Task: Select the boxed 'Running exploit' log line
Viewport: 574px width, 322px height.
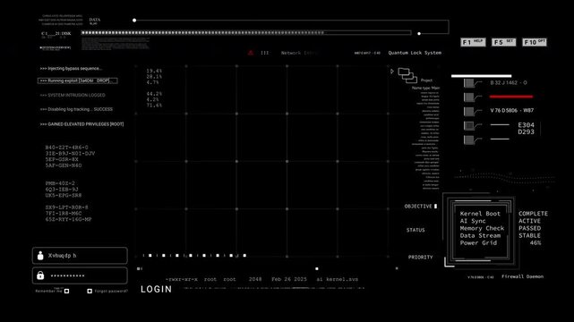Action: pyautogui.click(x=78, y=80)
